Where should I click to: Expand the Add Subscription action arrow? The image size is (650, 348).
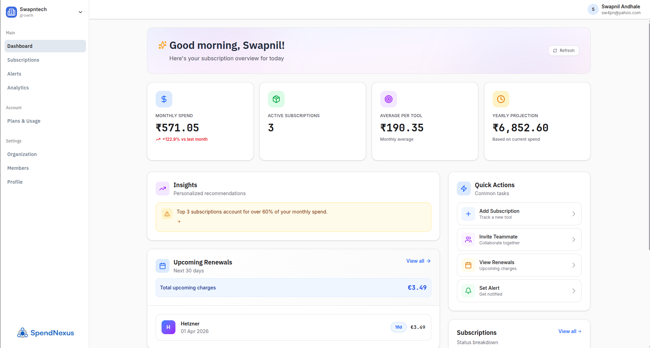pyautogui.click(x=574, y=214)
